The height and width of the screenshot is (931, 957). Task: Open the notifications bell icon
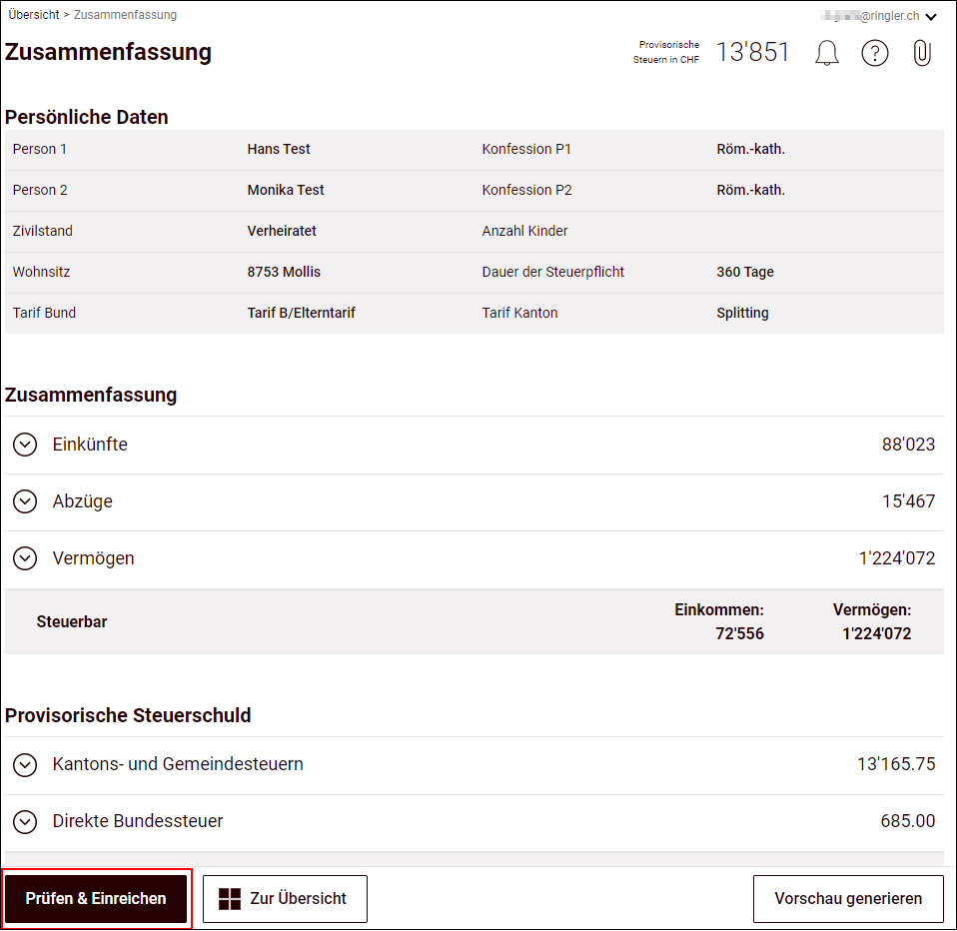[x=826, y=53]
